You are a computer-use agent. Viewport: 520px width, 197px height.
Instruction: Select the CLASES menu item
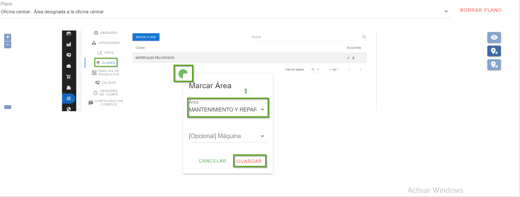pyautogui.click(x=106, y=63)
